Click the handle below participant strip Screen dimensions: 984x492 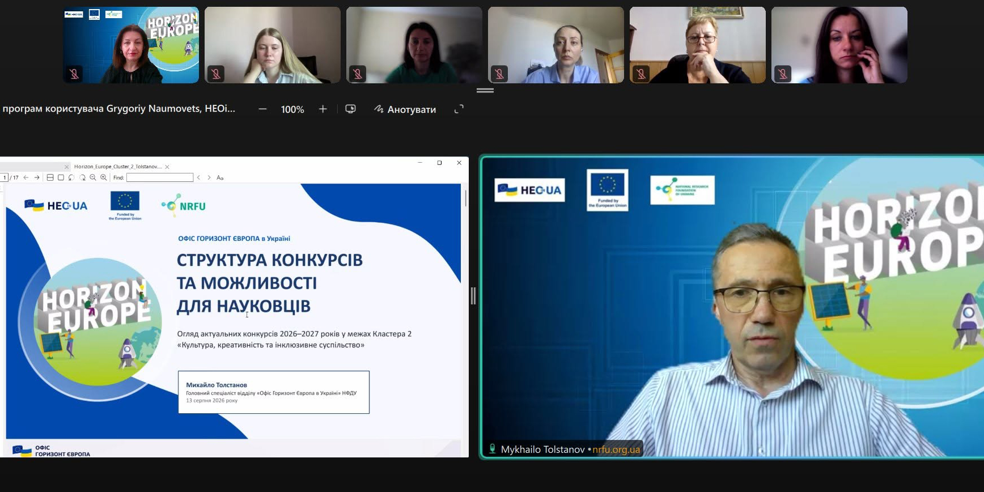point(485,90)
